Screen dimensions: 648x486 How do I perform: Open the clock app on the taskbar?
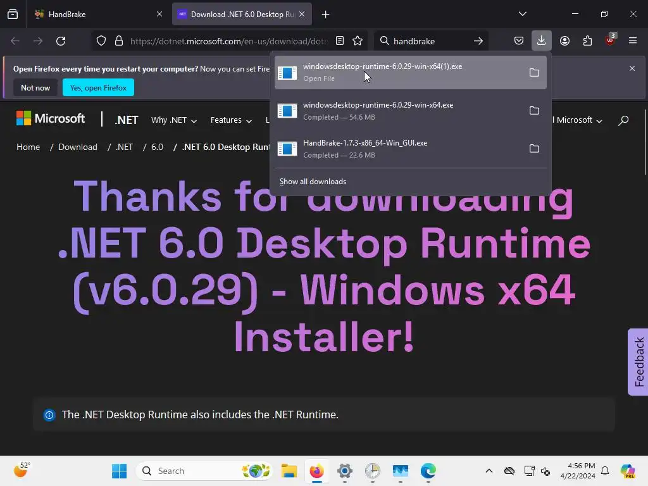click(372, 471)
